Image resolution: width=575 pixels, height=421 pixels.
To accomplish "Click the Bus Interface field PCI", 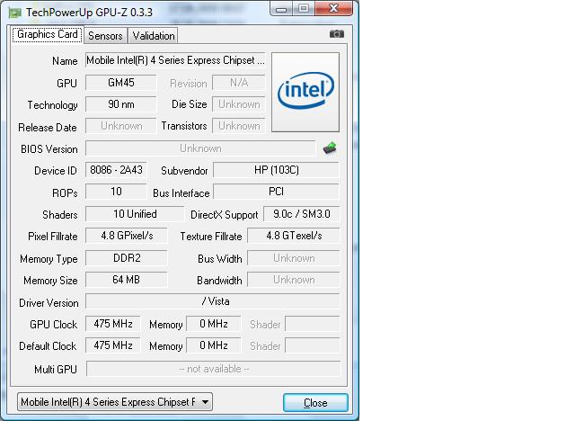I will coord(276,192).
